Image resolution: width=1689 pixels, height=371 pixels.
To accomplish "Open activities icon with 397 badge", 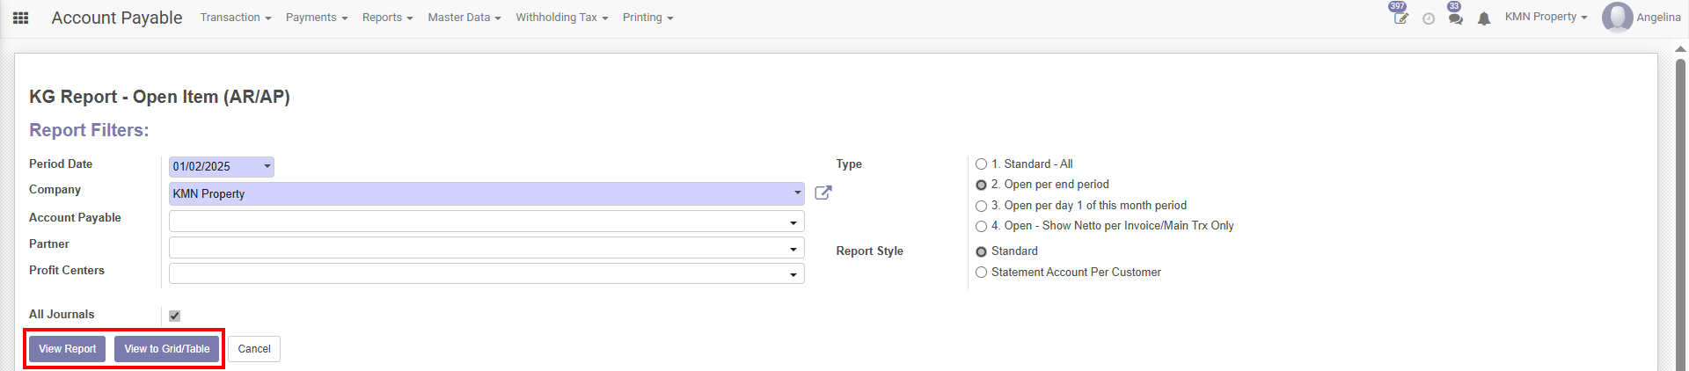I will (x=1400, y=18).
